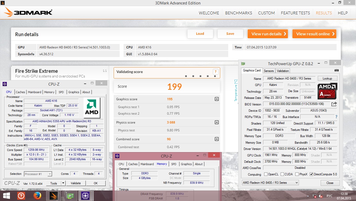Click the Tools button in CPU-Z
The width and height of the screenshot is (356, 201).
coord(54,183)
